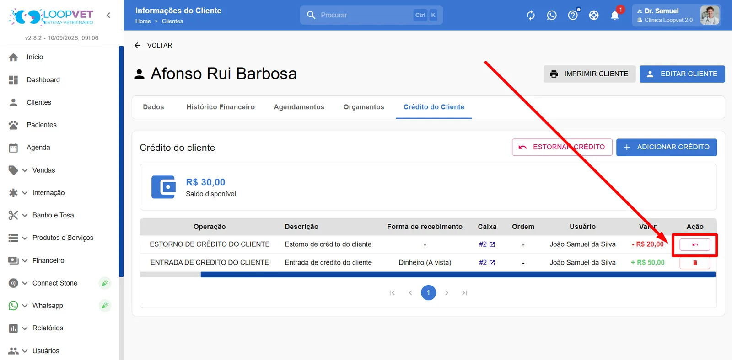Click the support lifebuoy icon
The height and width of the screenshot is (360, 732).
[594, 15]
